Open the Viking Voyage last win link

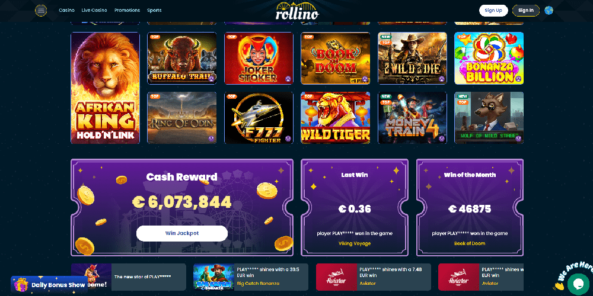click(x=355, y=243)
